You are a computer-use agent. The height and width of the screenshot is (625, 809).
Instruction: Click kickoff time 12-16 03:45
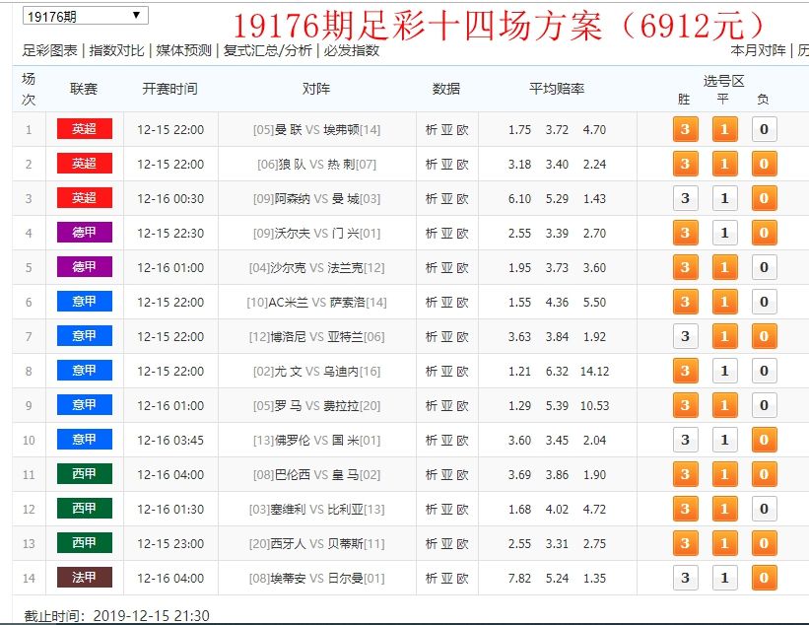(170, 441)
